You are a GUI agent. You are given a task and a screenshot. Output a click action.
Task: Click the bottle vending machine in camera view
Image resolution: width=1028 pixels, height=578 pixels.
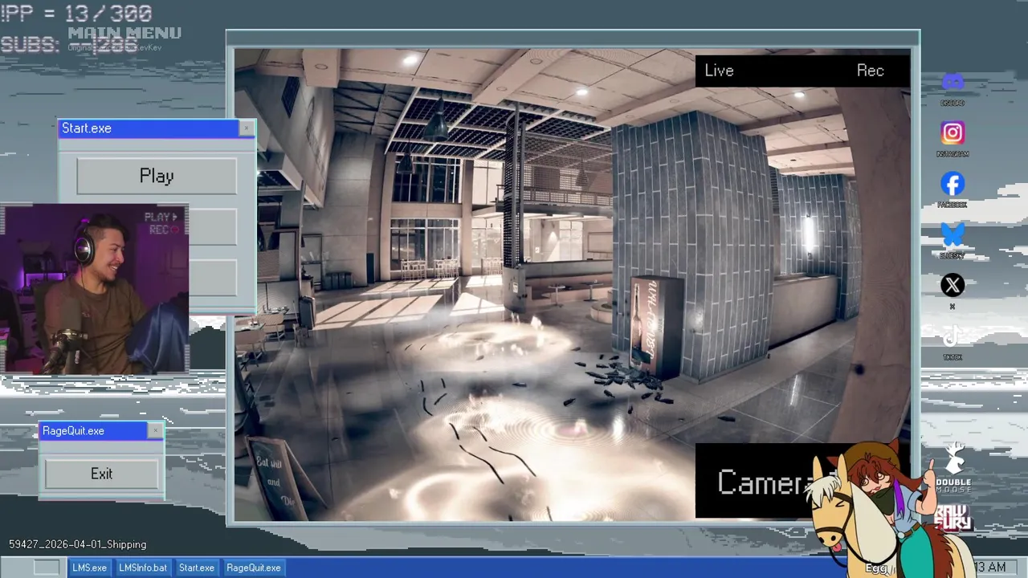click(656, 327)
